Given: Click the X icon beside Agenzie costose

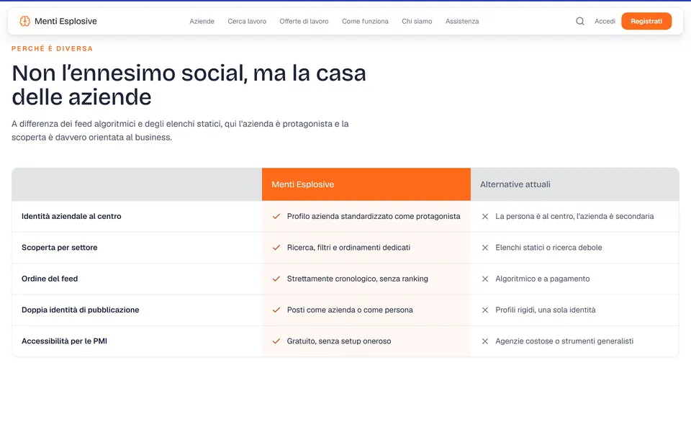Looking at the screenshot, I should 484,341.
